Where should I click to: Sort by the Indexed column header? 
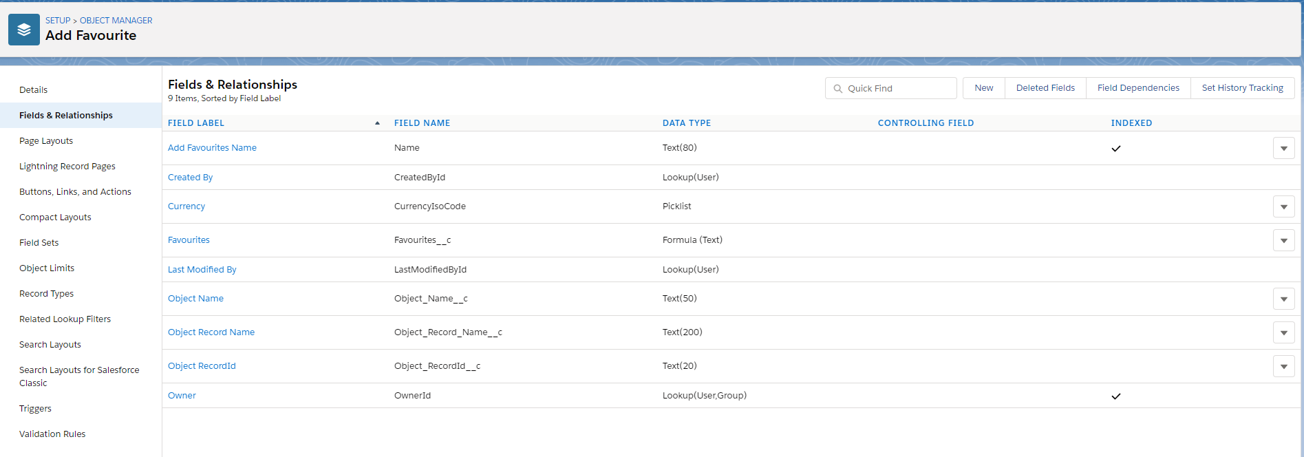pos(1131,123)
